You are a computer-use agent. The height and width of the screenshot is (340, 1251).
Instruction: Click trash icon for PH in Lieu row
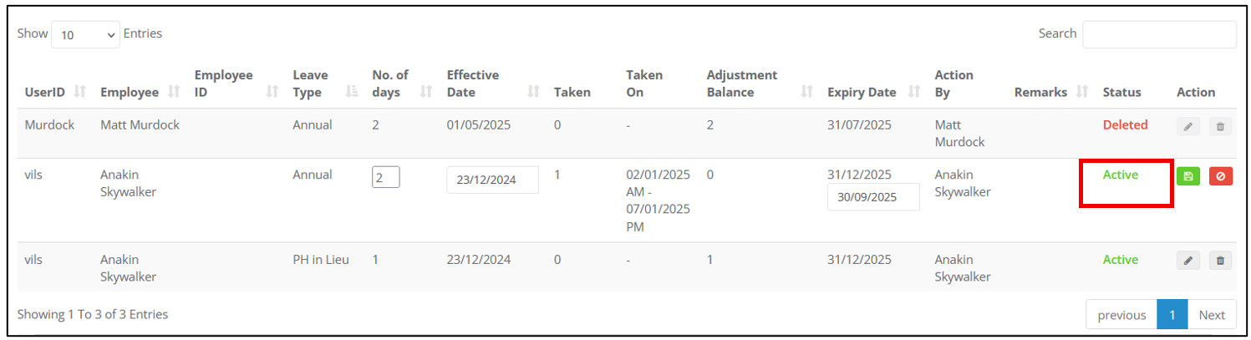(1220, 261)
